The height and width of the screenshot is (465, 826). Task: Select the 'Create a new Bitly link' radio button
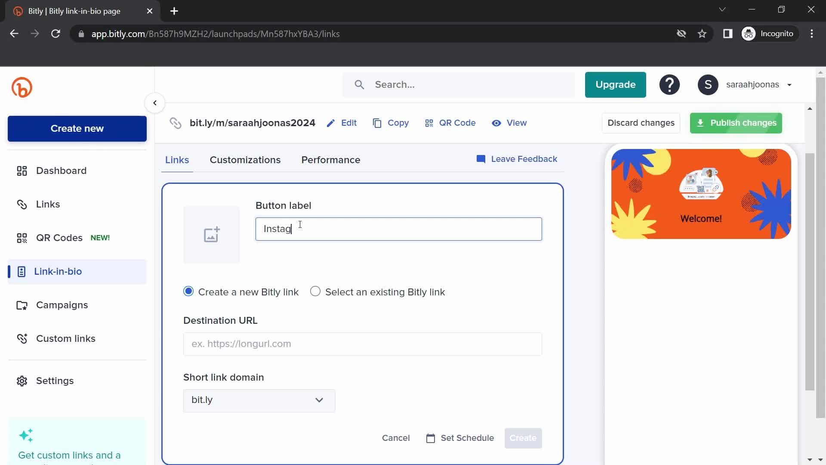point(188,291)
